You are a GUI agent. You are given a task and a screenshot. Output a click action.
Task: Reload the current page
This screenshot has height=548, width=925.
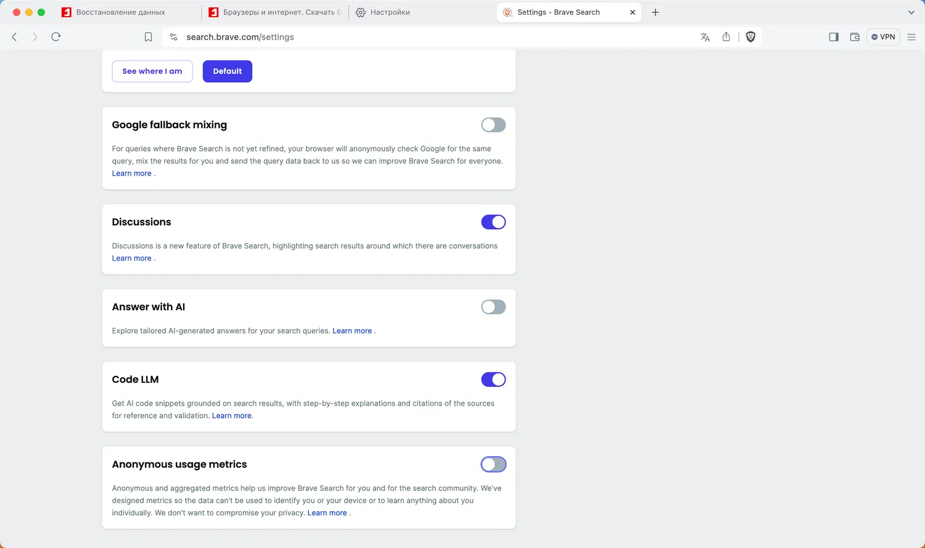click(56, 37)
